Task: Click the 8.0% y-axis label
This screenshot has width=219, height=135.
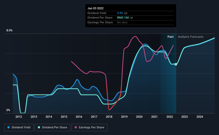Action: pyautogui.click(x=9, y=31)
